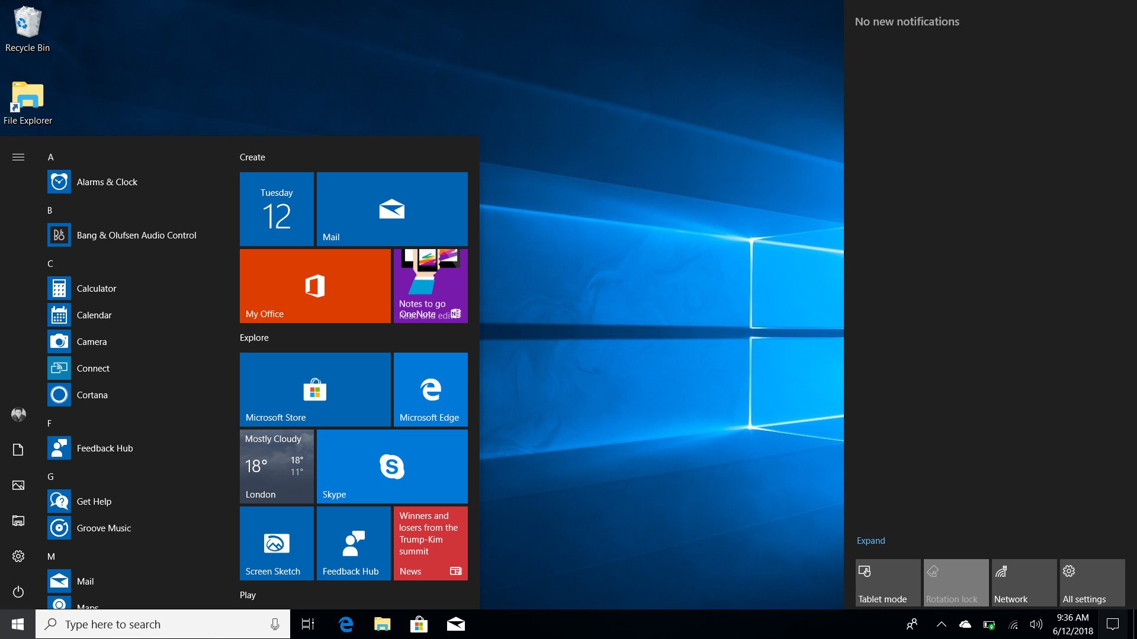Screen dimensions: 1137x639
Task: Click the Play group heading
Action: pos(248,595)
